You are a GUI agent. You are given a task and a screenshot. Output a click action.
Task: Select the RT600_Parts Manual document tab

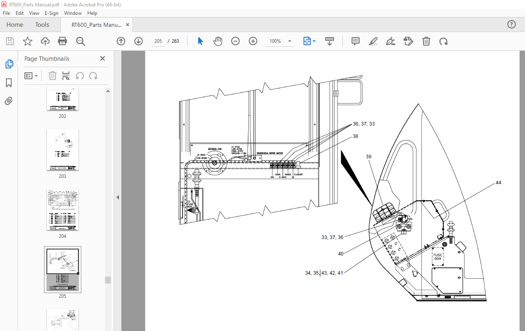96,25
